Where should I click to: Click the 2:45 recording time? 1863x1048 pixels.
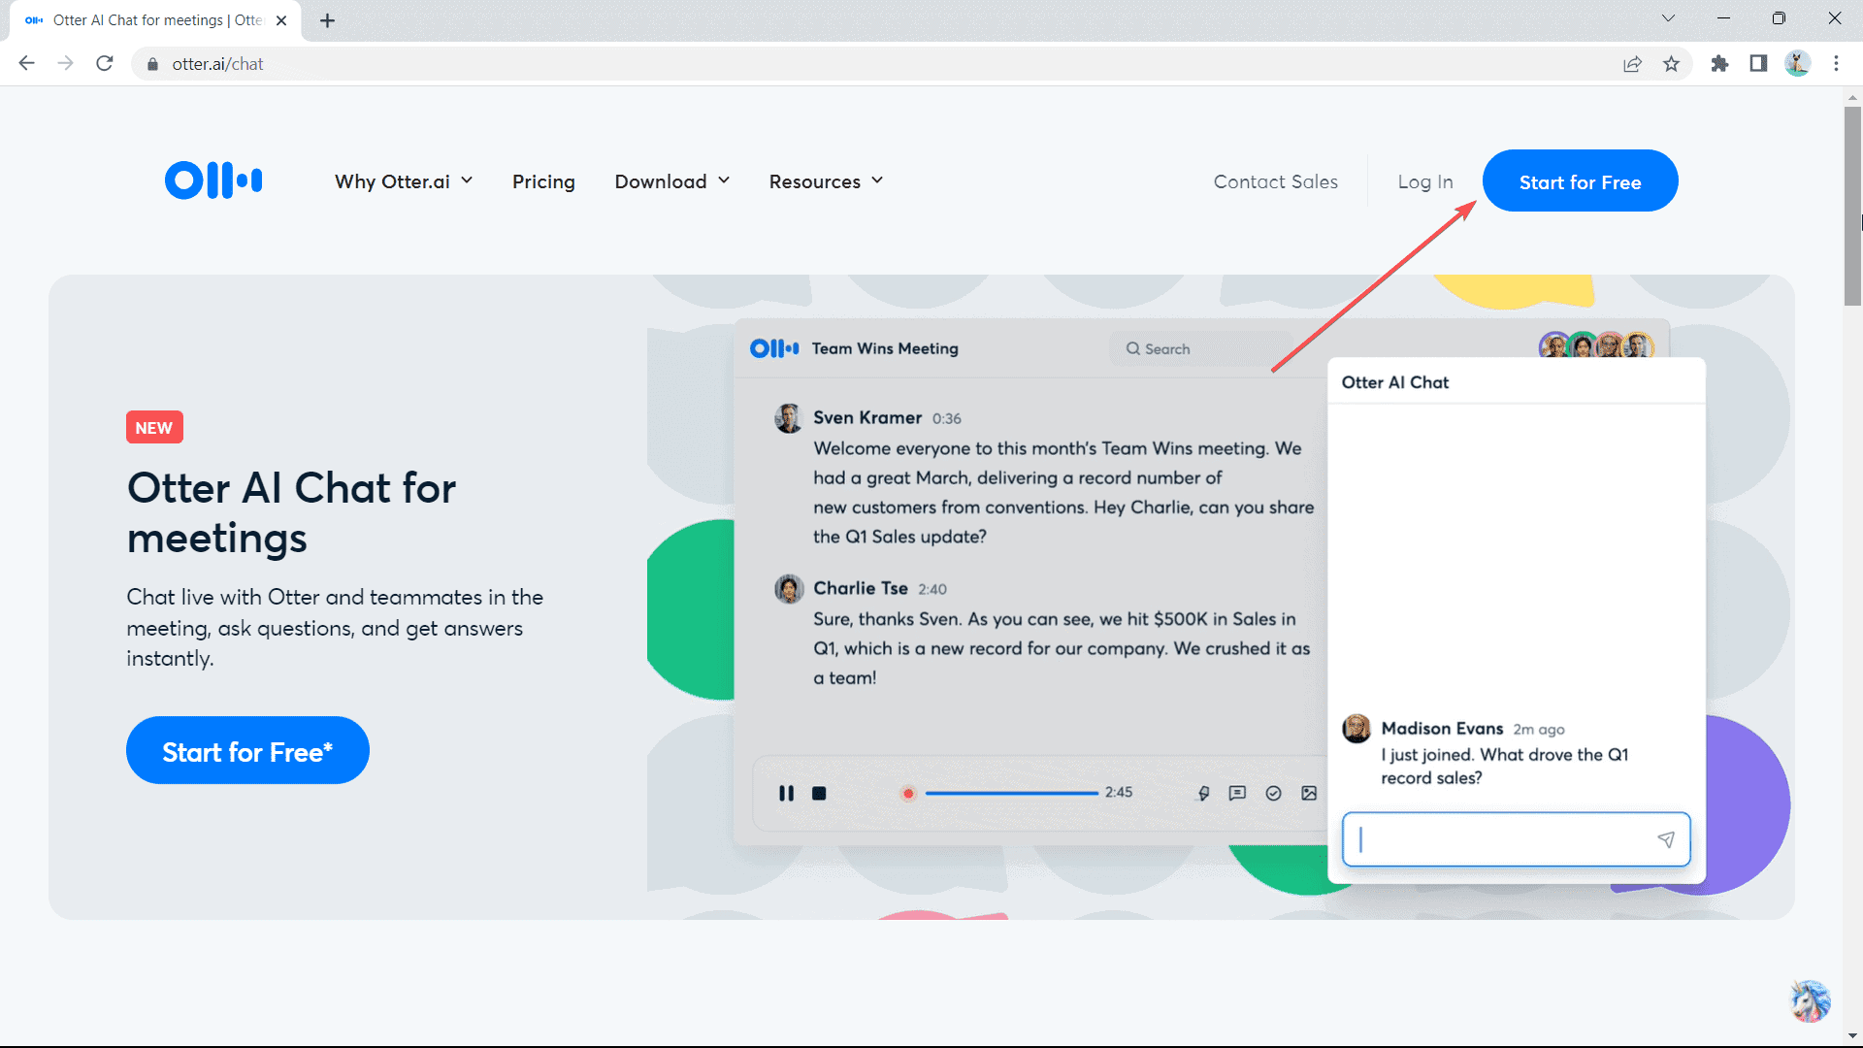pos(1118,792)
